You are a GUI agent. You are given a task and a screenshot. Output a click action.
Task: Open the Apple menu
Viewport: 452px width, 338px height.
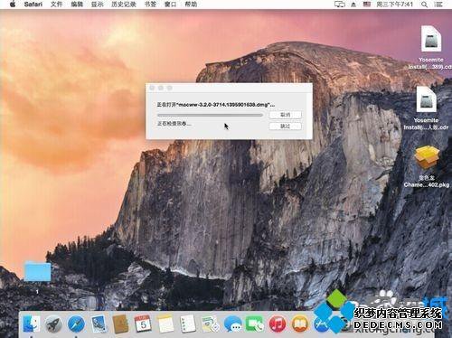(x=13, y=5)
